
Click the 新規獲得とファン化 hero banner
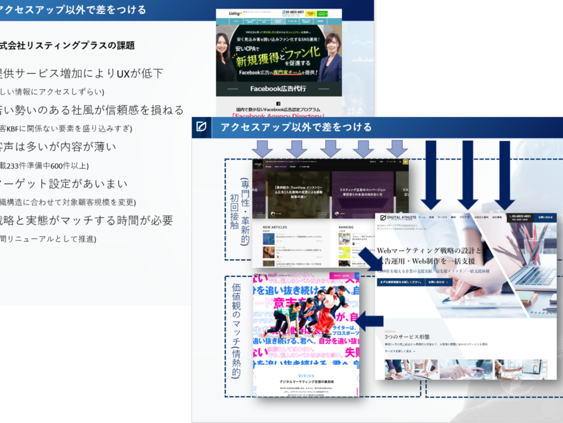(x=278, y=53)
